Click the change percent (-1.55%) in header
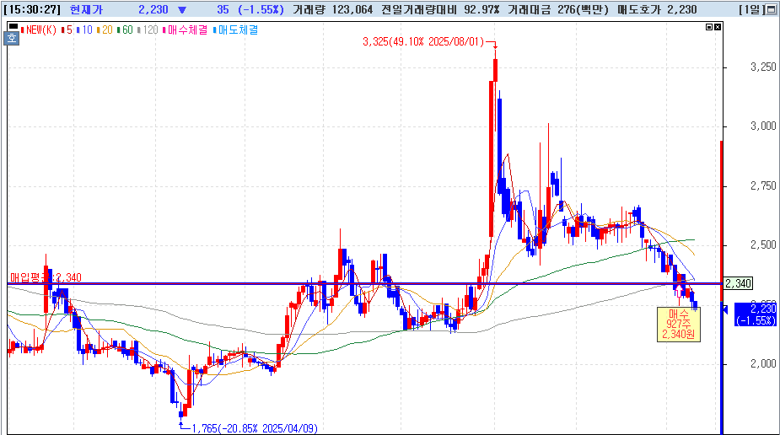Viewport: 780px width, 435px height. point(261,9)
